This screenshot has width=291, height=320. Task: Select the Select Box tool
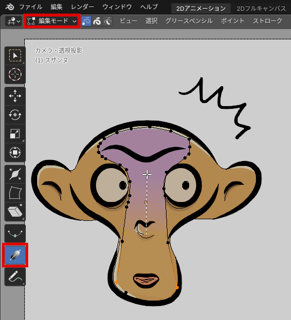click(x=15, y=55)
